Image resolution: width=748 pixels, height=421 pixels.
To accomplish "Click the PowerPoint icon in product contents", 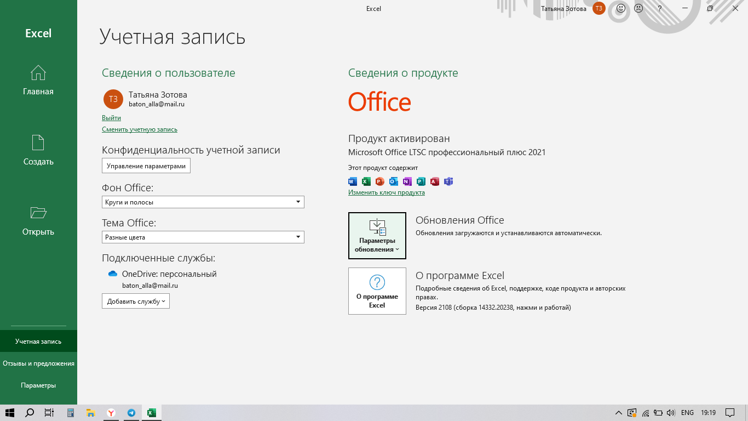I will (380, 181).
